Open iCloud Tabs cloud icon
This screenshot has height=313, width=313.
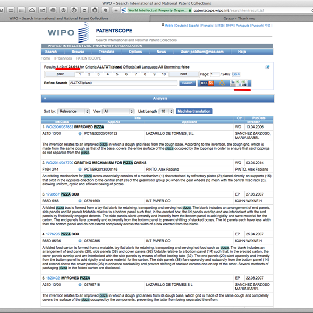click(x=32, y=10)
